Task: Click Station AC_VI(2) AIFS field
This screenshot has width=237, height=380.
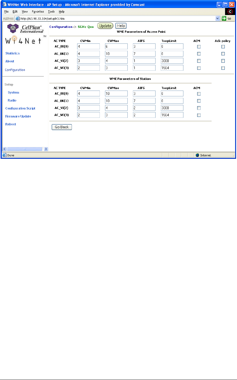Action: [144, 108]
